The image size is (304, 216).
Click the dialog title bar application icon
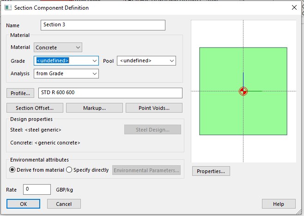tap(7, 8)
